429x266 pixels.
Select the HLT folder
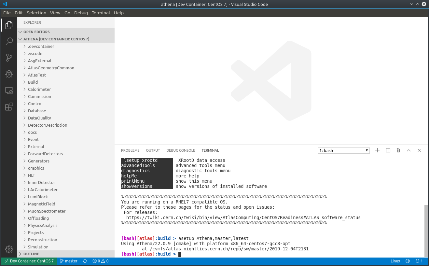pyautogui.click(x=66, y=175)
